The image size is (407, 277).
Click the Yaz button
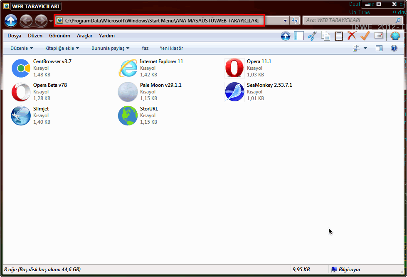click(x=145, y=48)
